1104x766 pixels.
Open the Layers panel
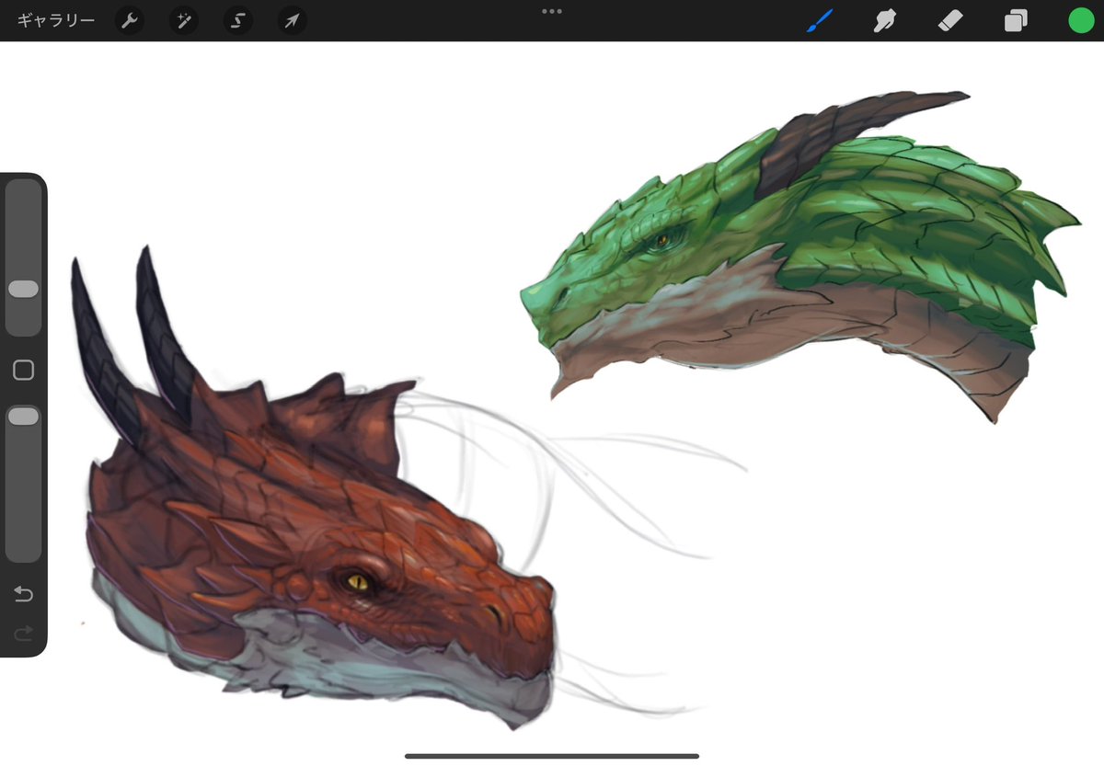point(1016,20)
